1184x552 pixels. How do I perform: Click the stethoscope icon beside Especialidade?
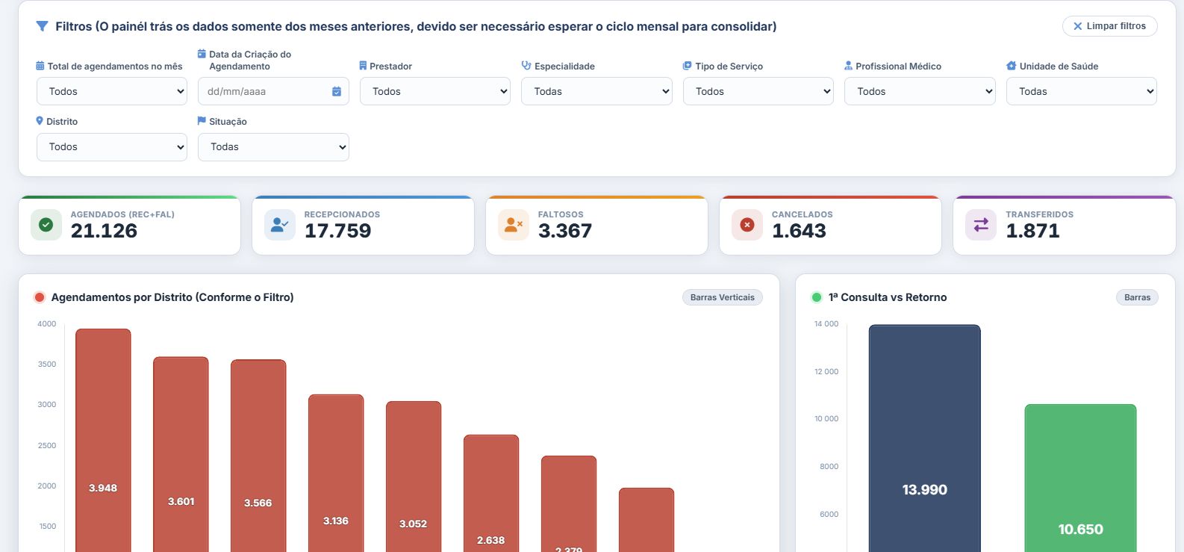tap(526, 66)
